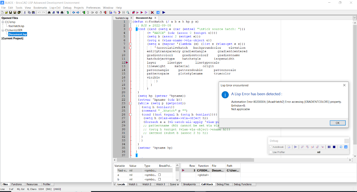The width and height of the screenshot is (357, 192).
Task: Click the magnifier search toolbar icon
Action: pyautogui.click(x=128, y=12)
